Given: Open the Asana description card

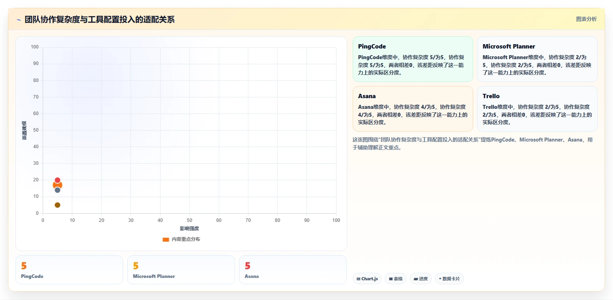Looking at the screenshot, I should [413, 109].
